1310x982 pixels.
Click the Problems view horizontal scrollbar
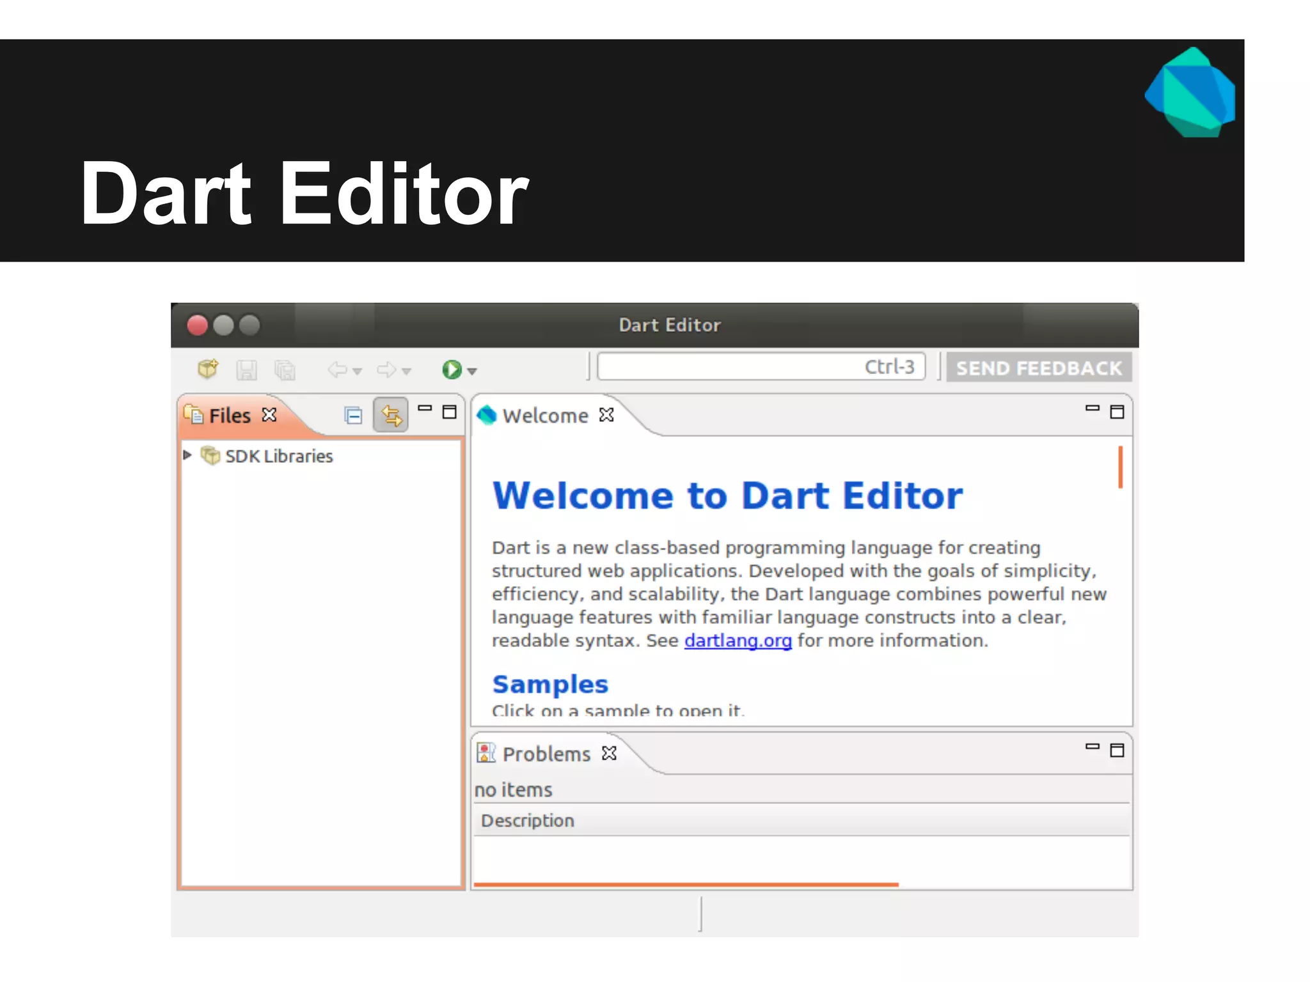[x=686, y=885]
